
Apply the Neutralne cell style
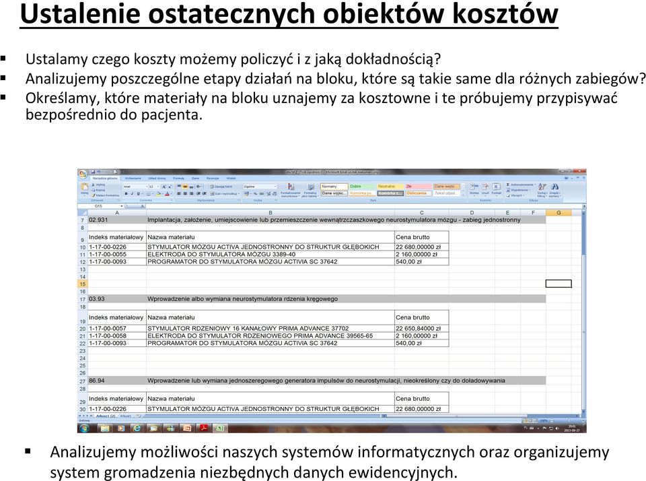click(x=390, y=186)
